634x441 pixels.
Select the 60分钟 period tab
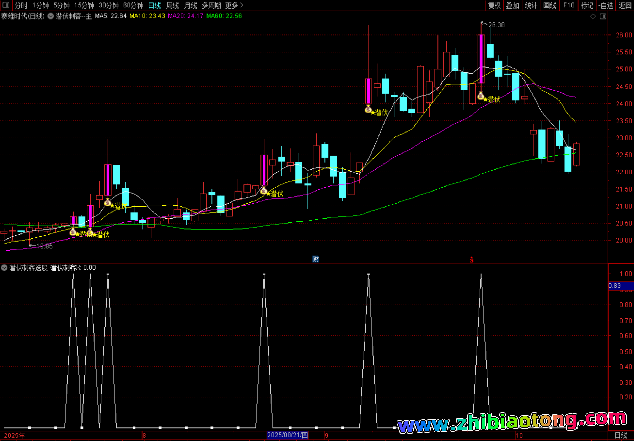coord(133,5)
